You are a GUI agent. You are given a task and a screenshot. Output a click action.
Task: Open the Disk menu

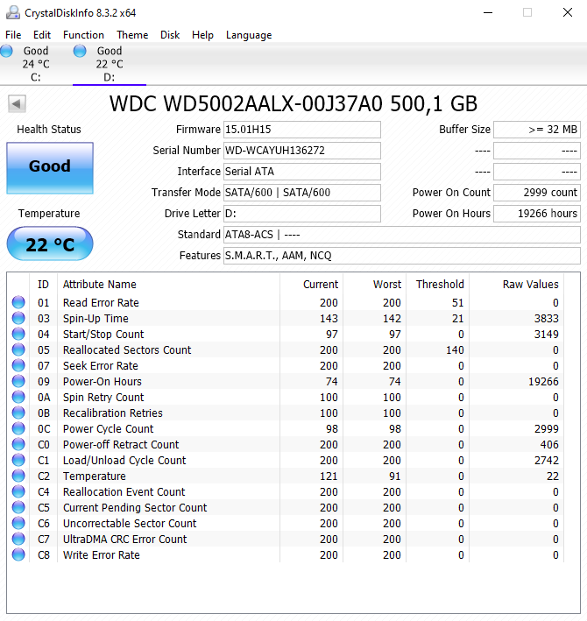click(170, 35)
